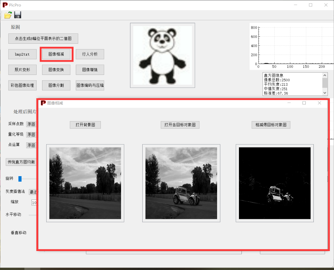Click the subtraction result black image
Screen dimensions: 334x270
275,183
